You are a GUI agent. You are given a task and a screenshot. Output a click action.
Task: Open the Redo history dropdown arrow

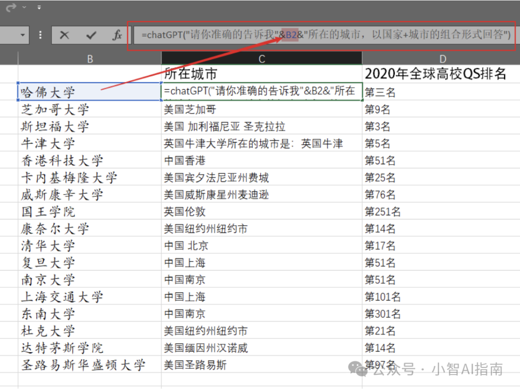[24, 8]
